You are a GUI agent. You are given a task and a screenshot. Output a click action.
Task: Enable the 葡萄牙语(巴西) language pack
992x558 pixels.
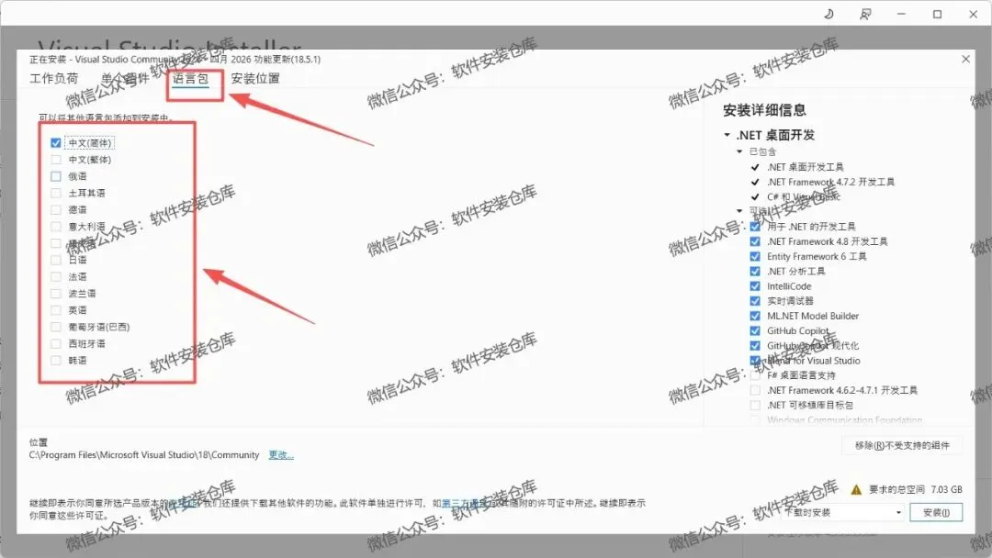(x=56, y=327)
